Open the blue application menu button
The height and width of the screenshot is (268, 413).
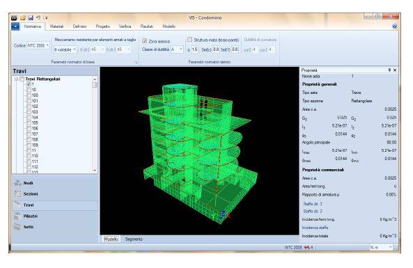15,26
